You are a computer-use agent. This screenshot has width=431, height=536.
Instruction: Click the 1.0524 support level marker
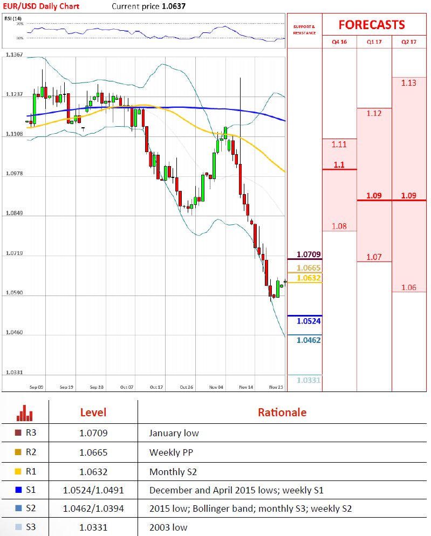[x=309, y=321]
